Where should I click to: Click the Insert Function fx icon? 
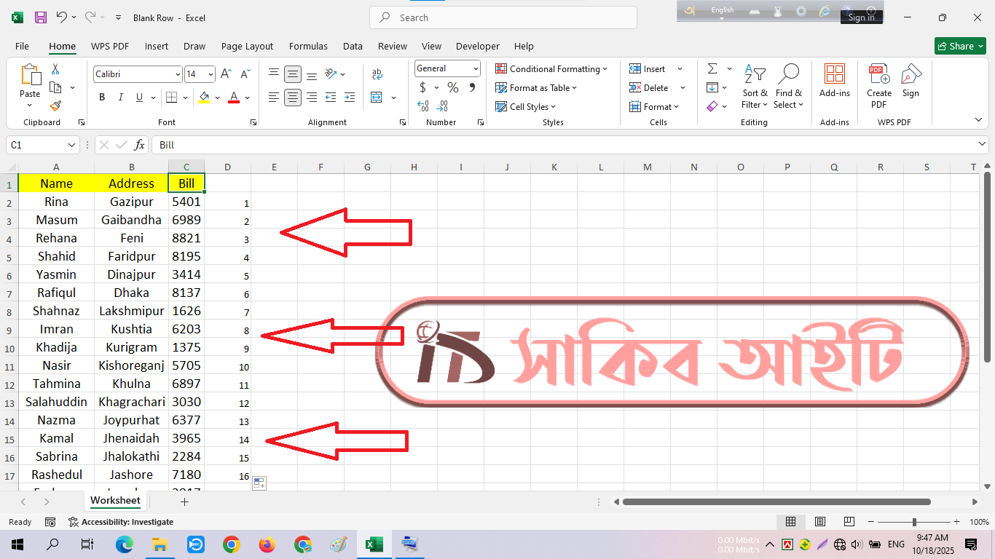[x=140, y=145]
